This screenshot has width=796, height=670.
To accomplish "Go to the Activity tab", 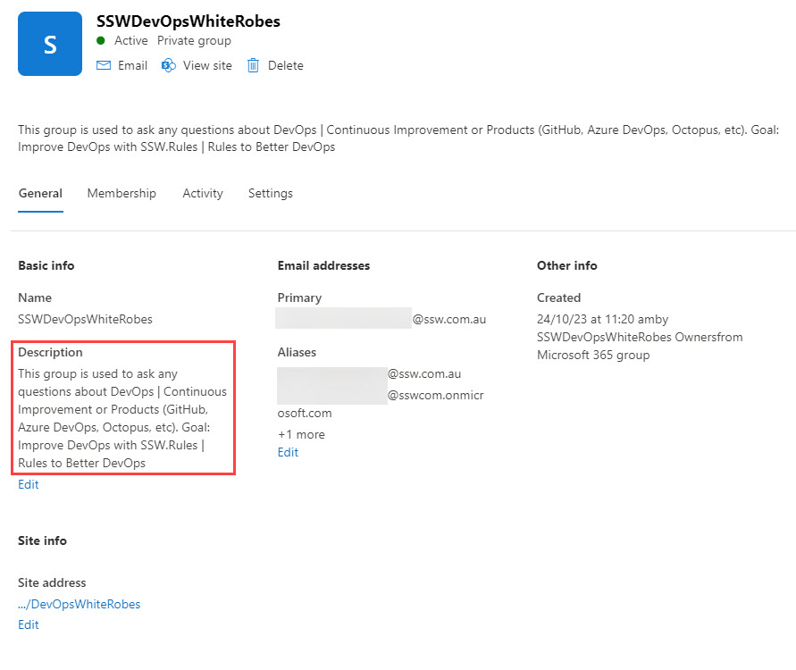I will (x=203, y=193).
